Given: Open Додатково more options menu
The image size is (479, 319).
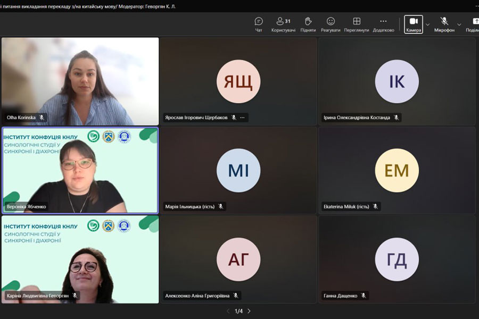Looking at the screenshot, I should (x=383, y=24).
